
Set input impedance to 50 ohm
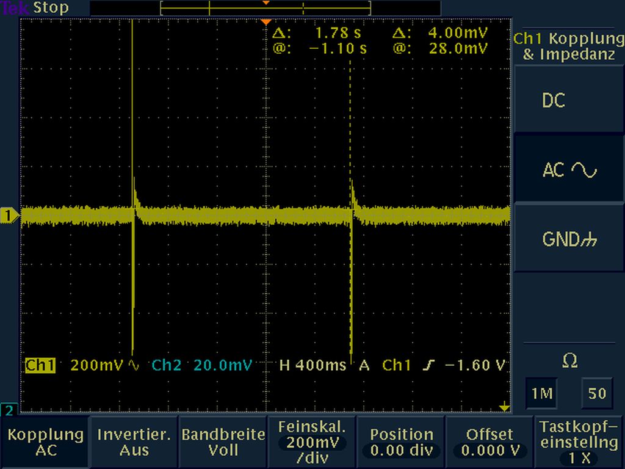[x=596, y=394]
